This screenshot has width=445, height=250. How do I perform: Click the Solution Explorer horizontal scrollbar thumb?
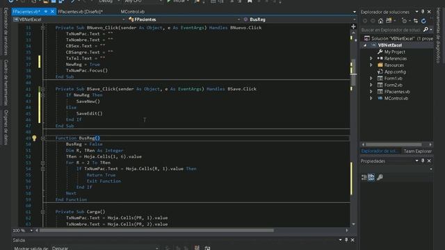tap(394, 144)
